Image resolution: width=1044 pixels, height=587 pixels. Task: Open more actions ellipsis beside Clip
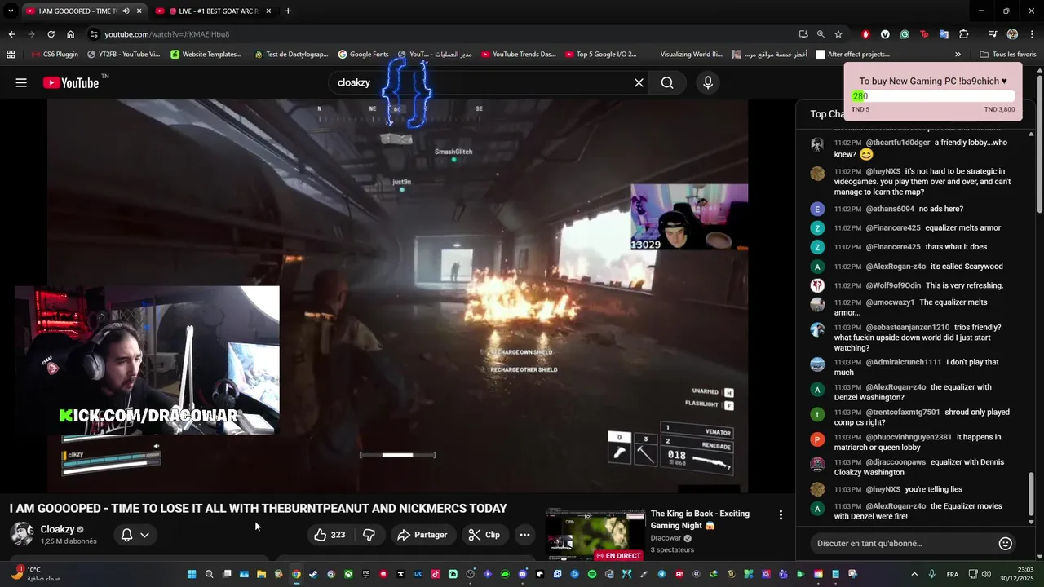(524, 535)
